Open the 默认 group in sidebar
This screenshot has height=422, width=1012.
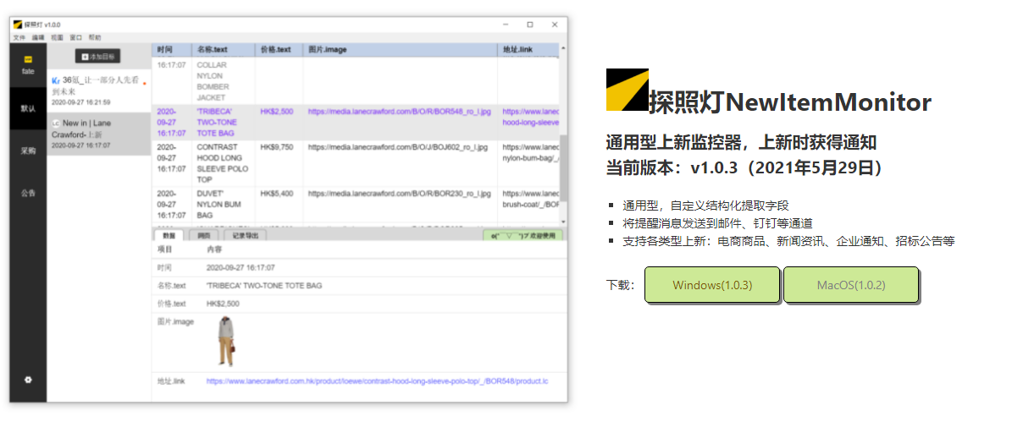click(x=28, y=108)
